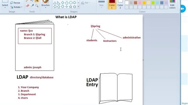This screenshot has width=188, height=105.
Task: Open the Brushes dropdown
Action: 46,8
